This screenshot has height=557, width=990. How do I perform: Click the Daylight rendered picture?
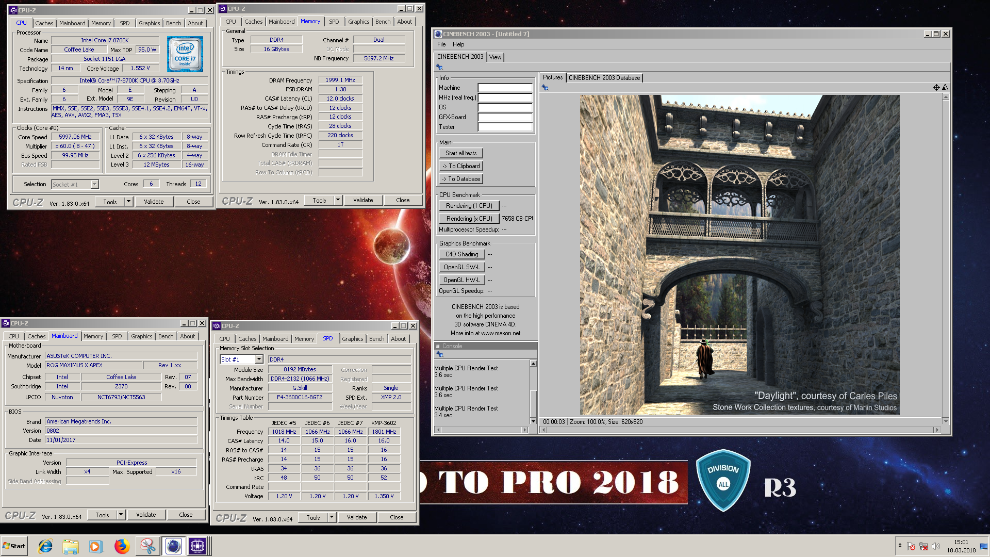tap(739, 255)
